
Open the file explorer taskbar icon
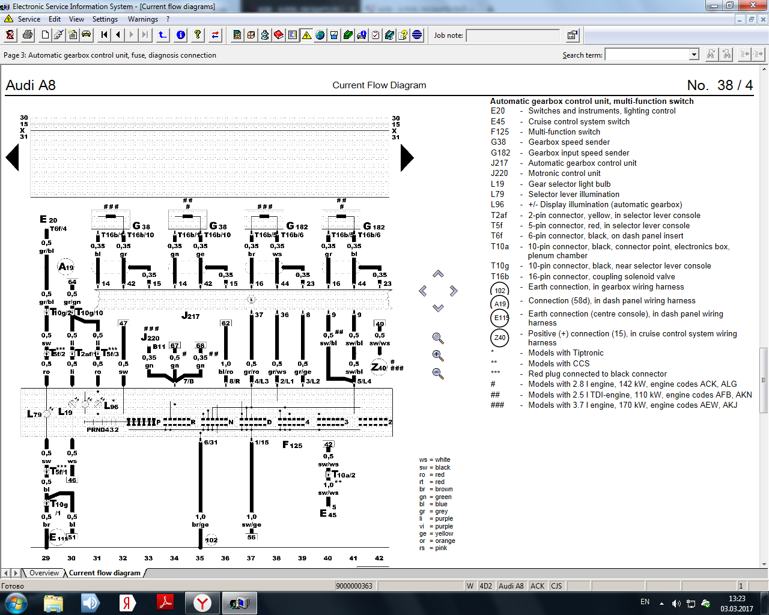(x=53, y=602)
